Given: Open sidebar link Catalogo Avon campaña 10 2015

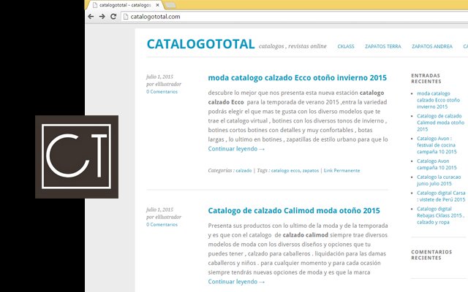Looking at the screenshot, I should tap(437, 164).
